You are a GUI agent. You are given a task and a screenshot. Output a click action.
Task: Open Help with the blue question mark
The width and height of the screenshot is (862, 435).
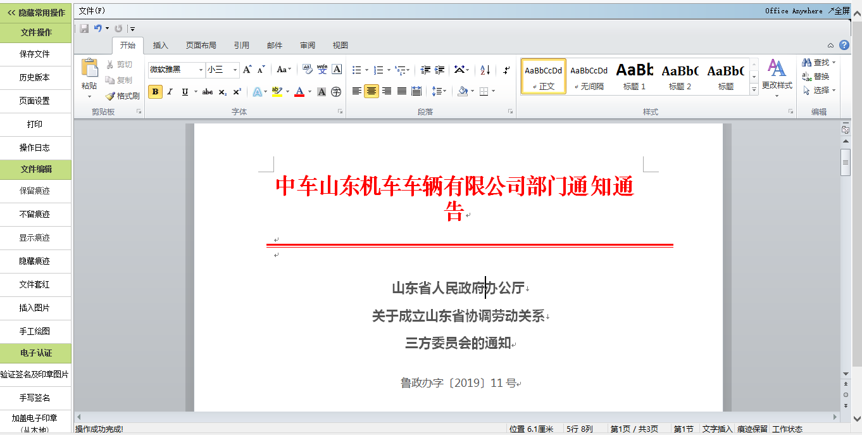pyautogui.click(x=844, y=45)
